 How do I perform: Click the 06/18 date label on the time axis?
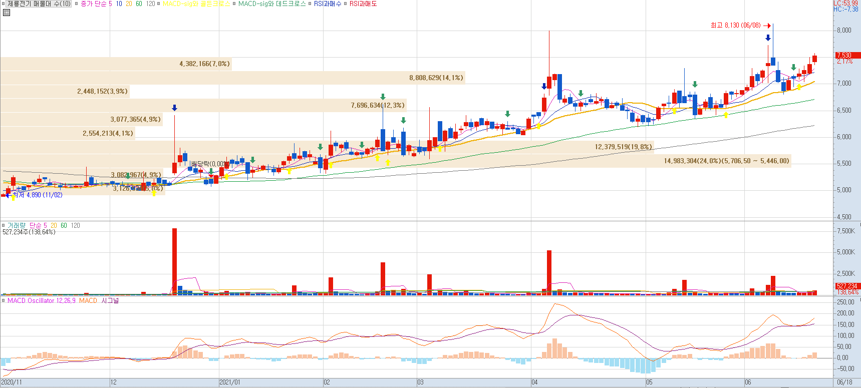click(844, 382)
